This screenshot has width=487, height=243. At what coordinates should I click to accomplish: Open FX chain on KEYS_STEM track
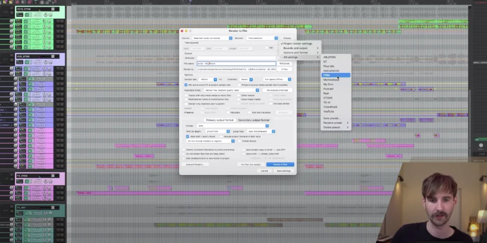click(x=27, y=15)
